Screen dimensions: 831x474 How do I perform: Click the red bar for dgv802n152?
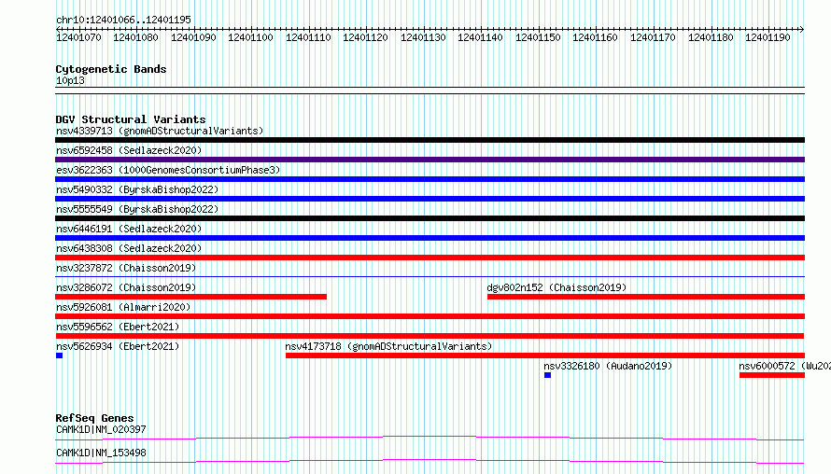tap(646, 297)
